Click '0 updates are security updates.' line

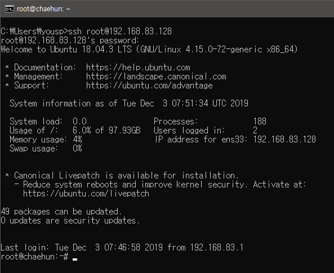pyautogui.click(x=70, y=221)
